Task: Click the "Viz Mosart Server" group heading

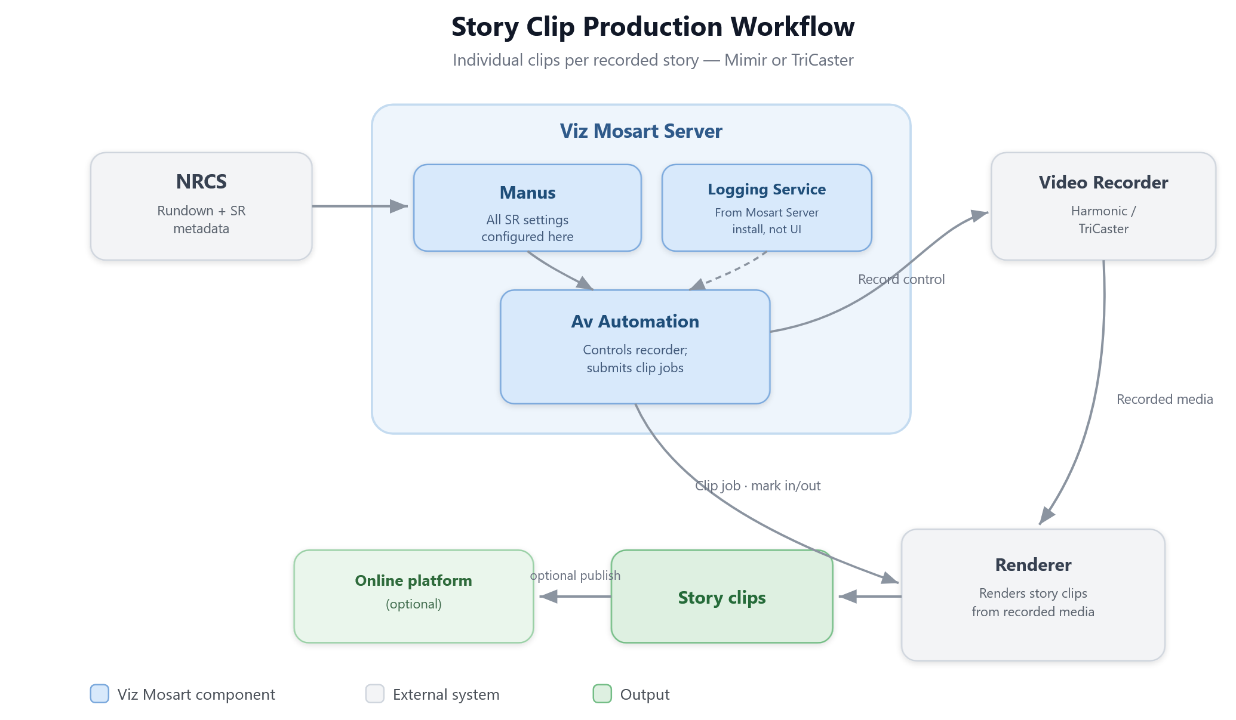Action: tap(641, 131)
